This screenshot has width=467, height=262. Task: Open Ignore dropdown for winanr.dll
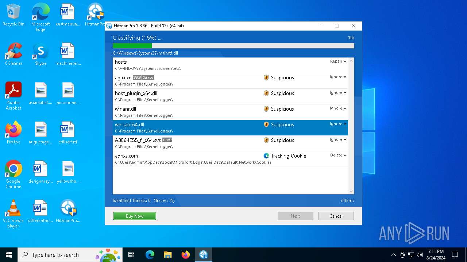click(x=338, y=108)
